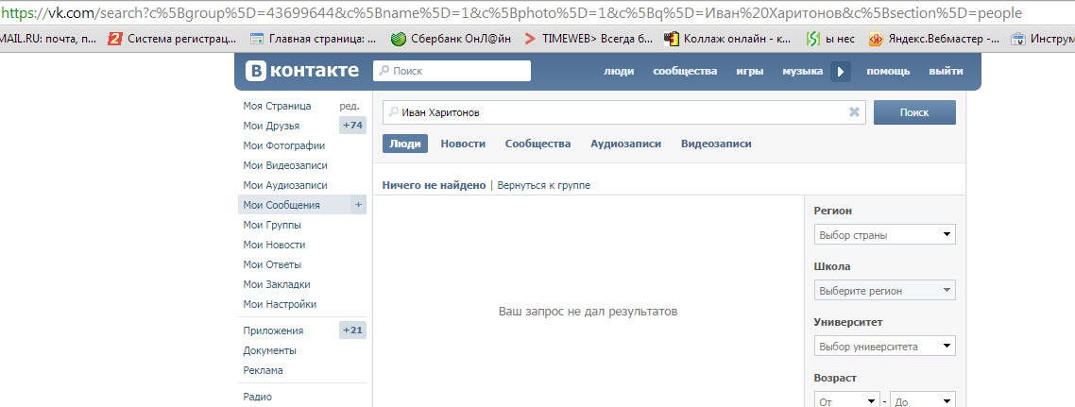
Task: Open the Инструм... bookmark
Action: coord(1043,39)
